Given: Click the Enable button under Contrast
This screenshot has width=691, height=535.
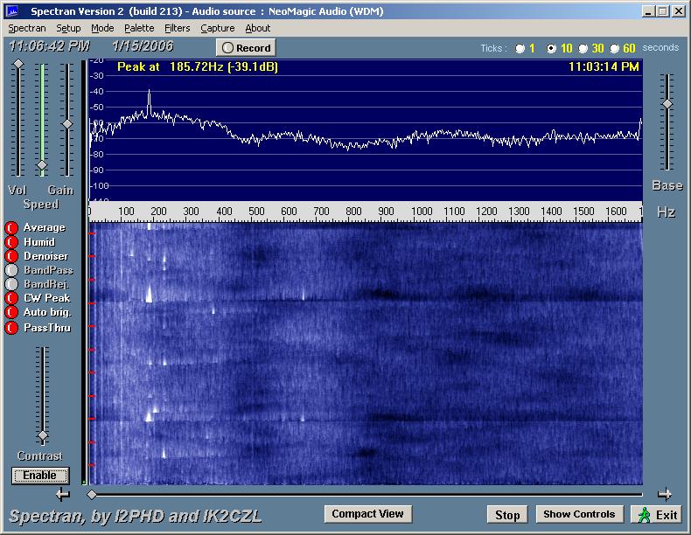Looking at the screenshot, I should (40, 476).
